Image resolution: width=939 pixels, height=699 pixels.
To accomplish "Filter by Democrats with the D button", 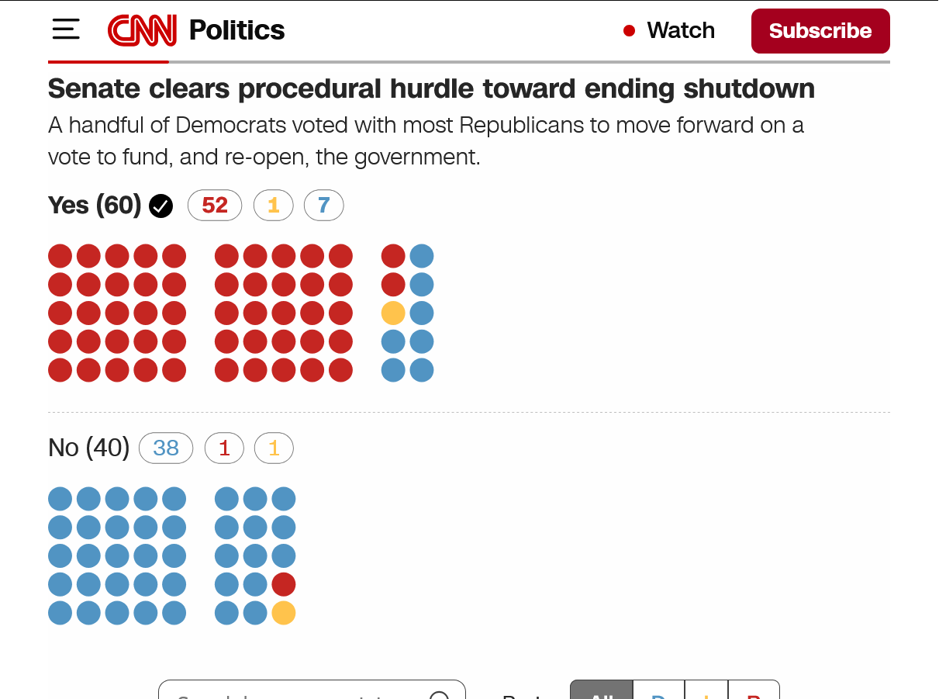I will point(659,691).
